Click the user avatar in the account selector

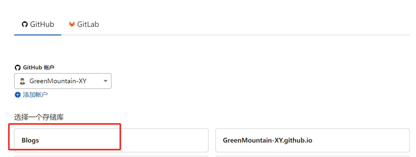coord(22,81)
